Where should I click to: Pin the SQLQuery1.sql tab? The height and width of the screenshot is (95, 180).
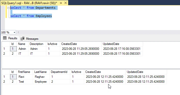click(61, 3)
